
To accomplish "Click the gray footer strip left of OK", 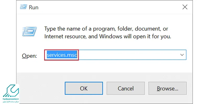I will [x=41, y=88].
